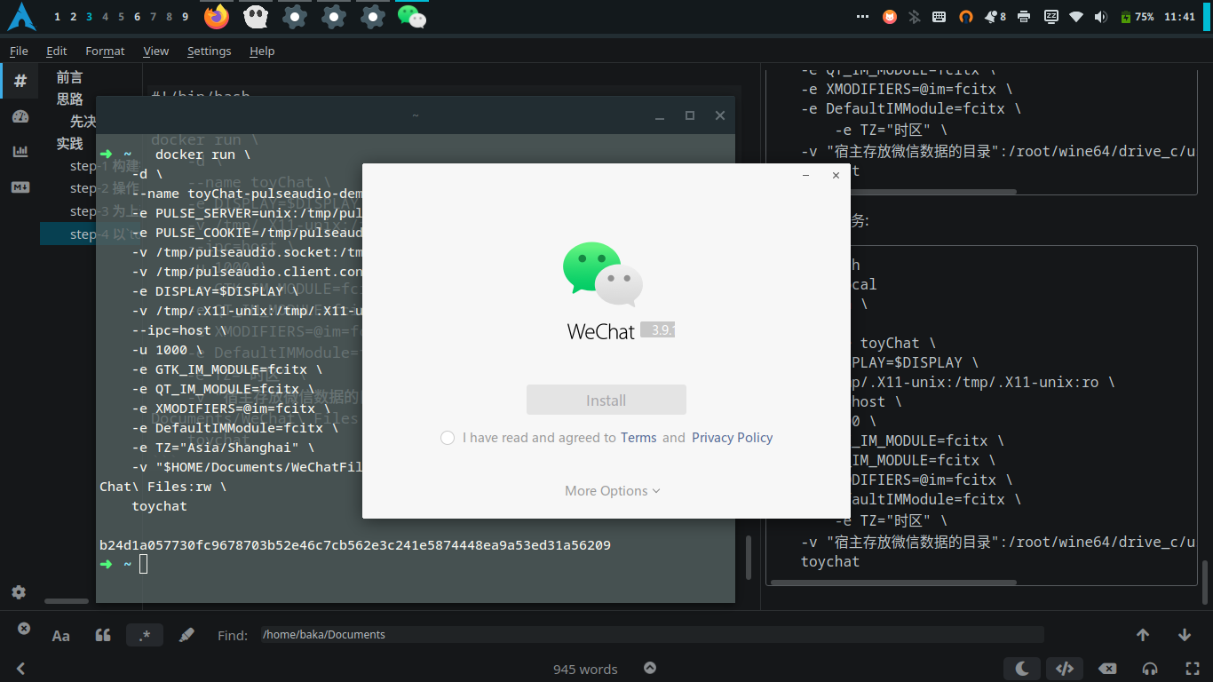1213x682 pixels.
Task: Collapse the sidebar with the left chevron
Action: (x=20, y=669)
